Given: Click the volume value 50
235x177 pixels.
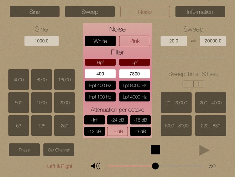Looking at the screenshot, I should (x=212, y=166).
